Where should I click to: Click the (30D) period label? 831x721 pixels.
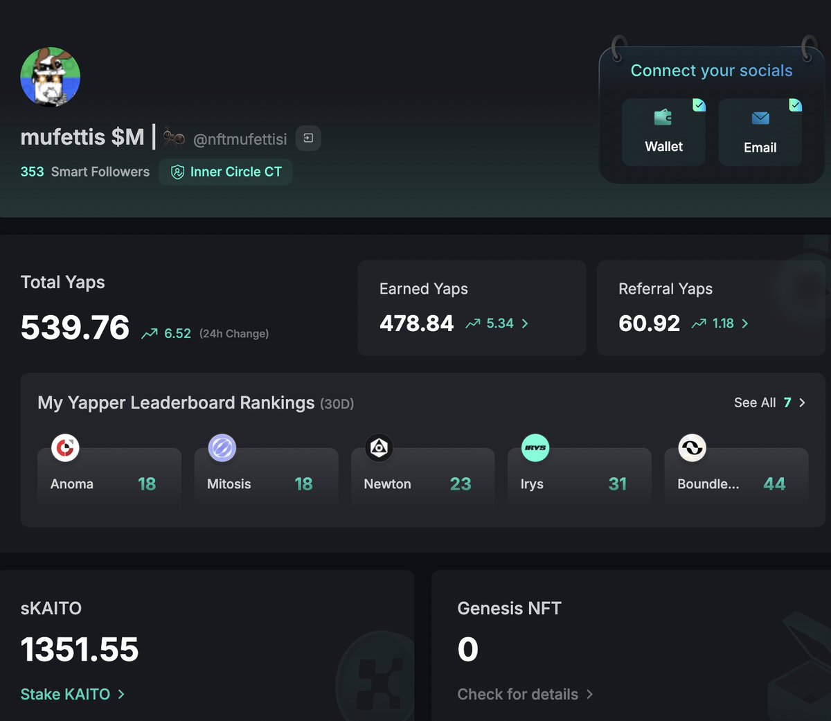pyautogui.click(x=337, y=404)
